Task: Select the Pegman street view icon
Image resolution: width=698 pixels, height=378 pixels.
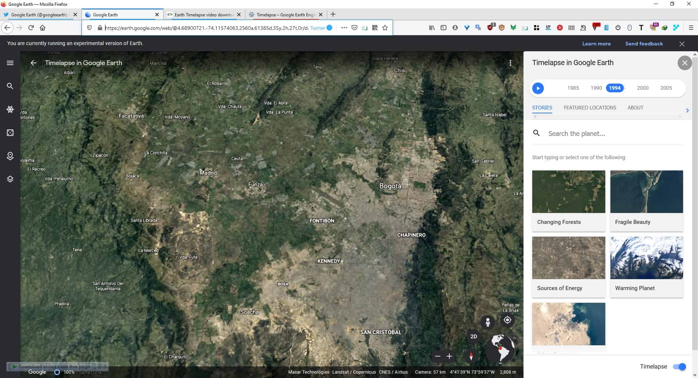Action: (x=488, y=322)
